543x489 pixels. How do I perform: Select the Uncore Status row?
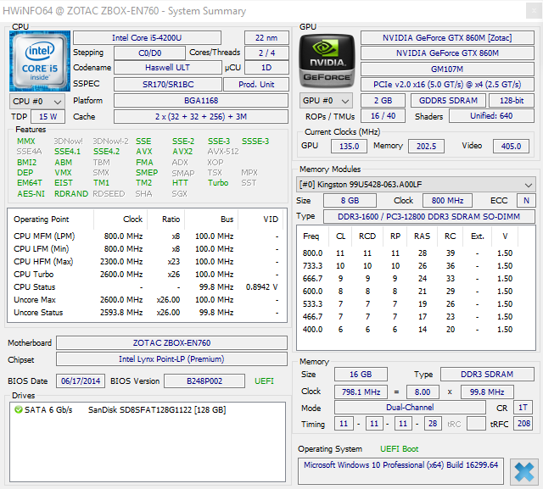147,312
